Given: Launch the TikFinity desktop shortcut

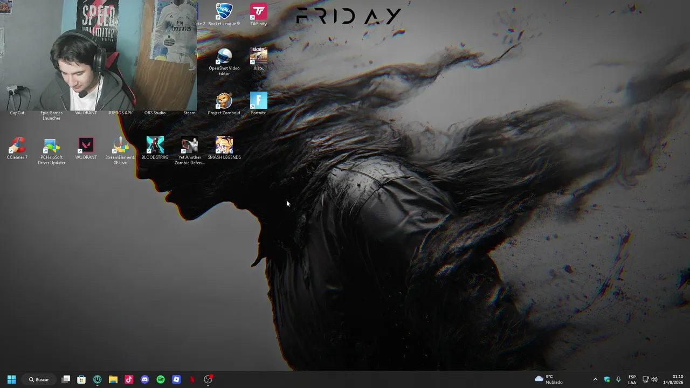Looking at the screenshot, I should click(258, 15).
